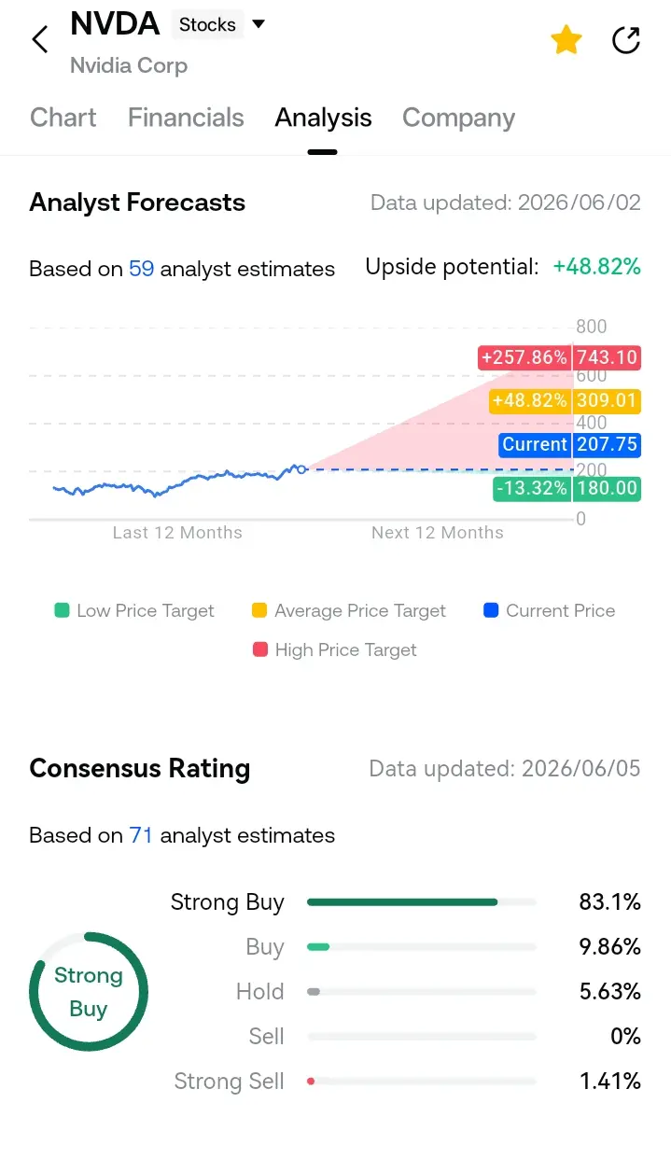Toggle the yellow favorite star

(566, 40)
